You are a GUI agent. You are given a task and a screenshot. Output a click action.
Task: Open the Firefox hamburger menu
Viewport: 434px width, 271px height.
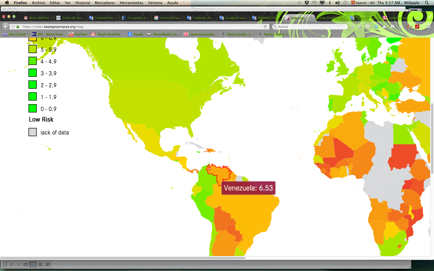[x=429, y=27]
